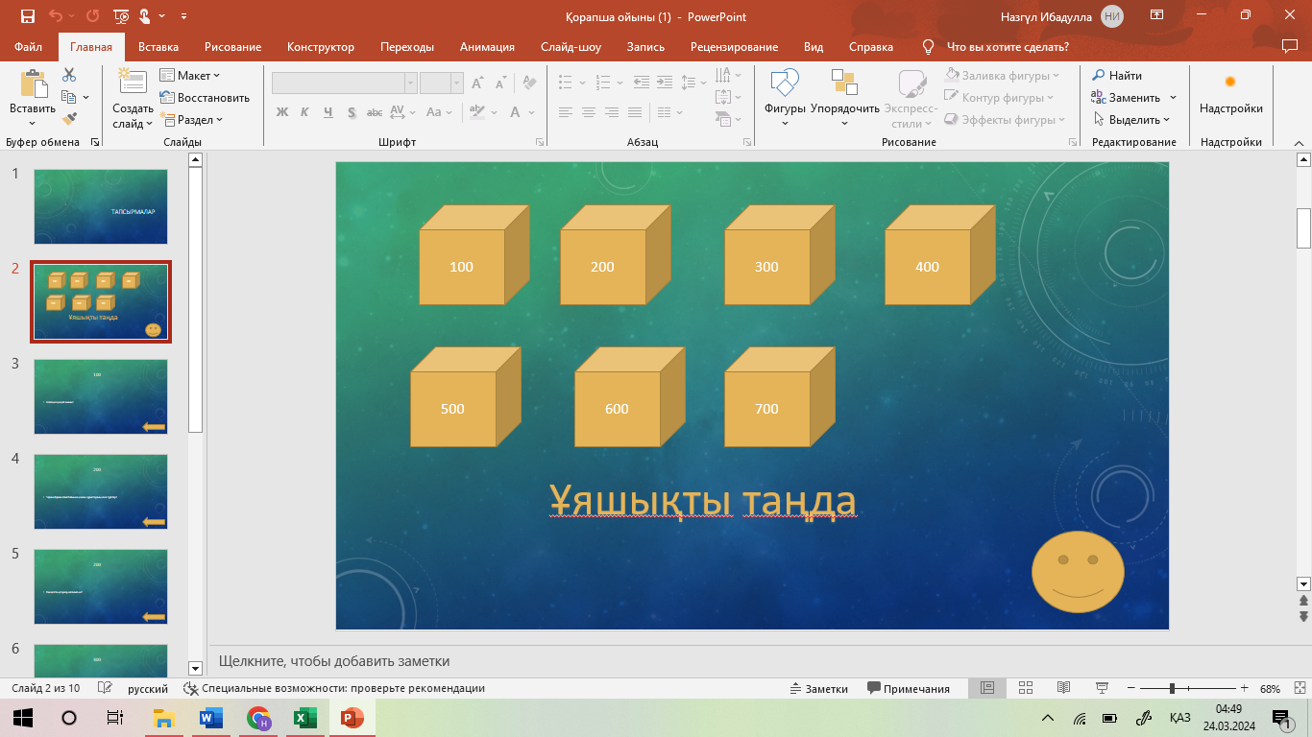Open reading view from status bar
The width and height of the screenshot is (1312, 737).
pyautogui.click(x=1063, y=688)
